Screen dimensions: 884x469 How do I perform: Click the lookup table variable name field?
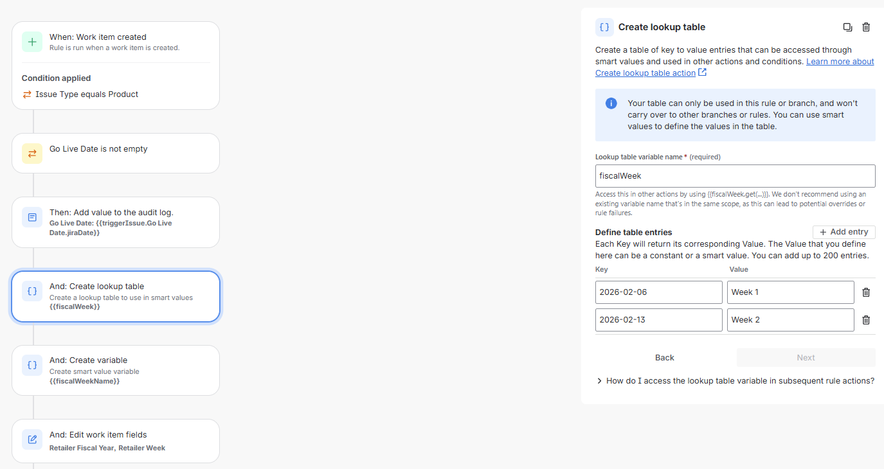[x=735, y=176]
